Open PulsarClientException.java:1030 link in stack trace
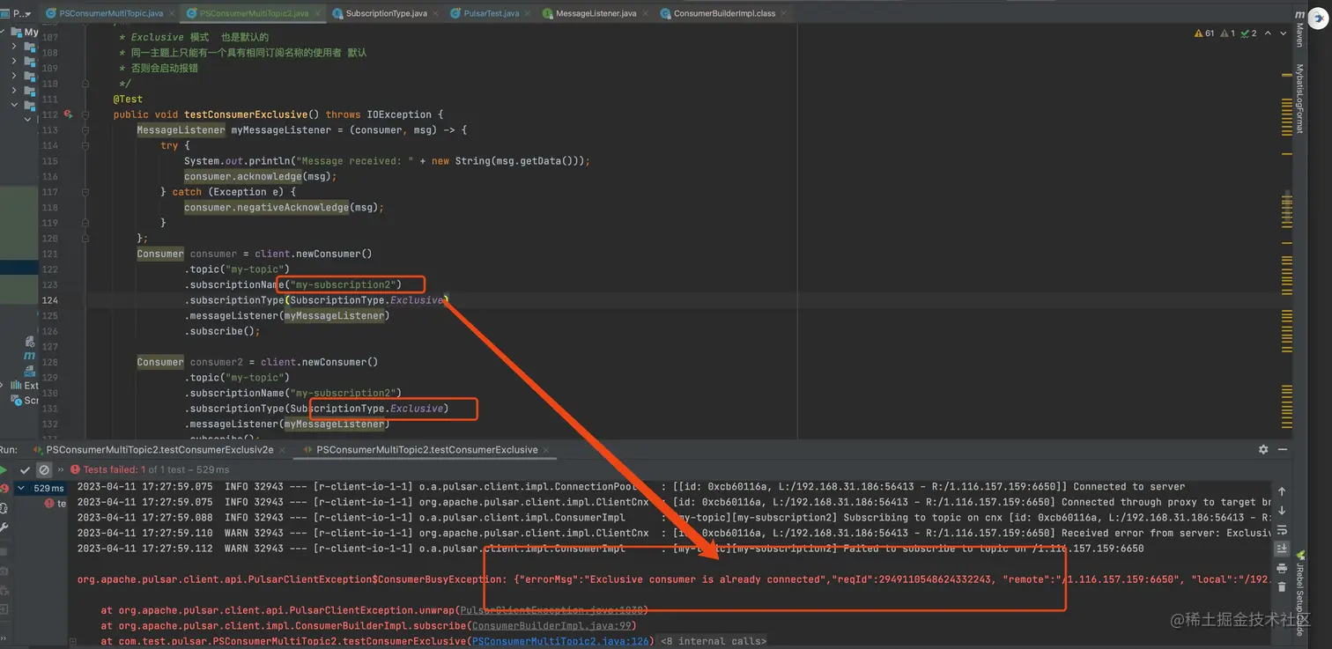This screenshot has height=649, width=1332. click(553, 610)
